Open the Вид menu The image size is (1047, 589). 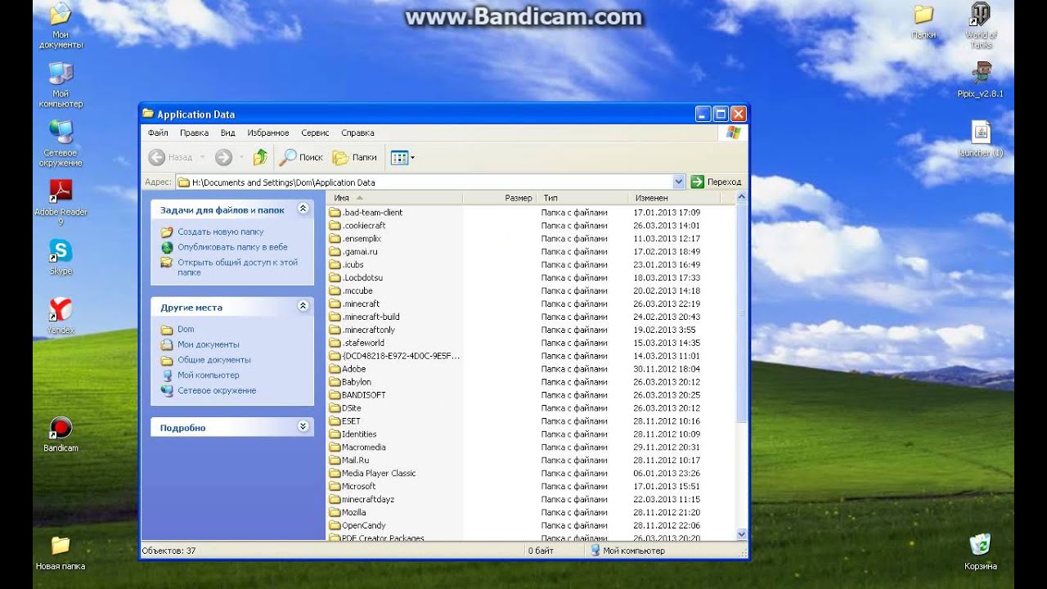point(228,133)
